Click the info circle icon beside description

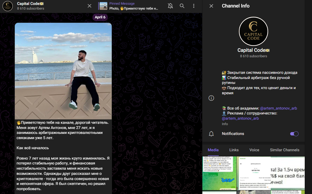(x=211, y=98)
